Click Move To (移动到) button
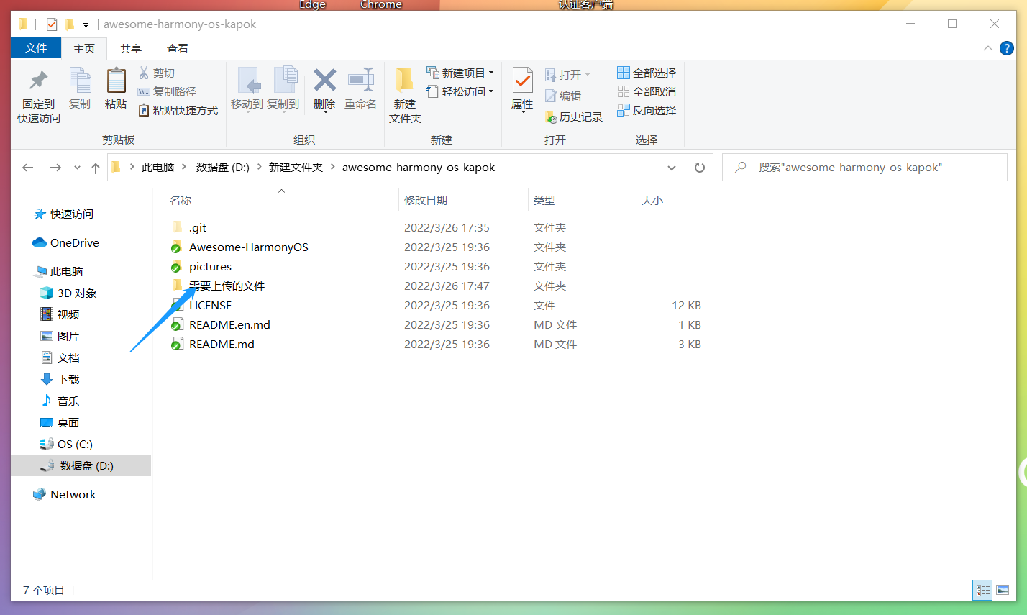 pos(247,88)
